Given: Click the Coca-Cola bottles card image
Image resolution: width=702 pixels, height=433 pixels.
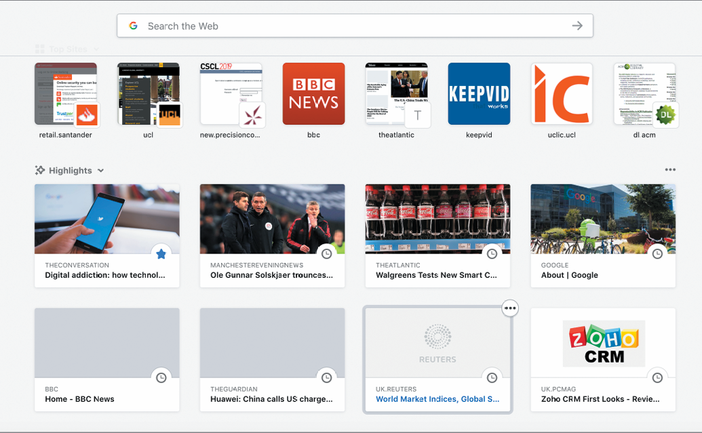Looking at the screenshot, I should point(438,219).
